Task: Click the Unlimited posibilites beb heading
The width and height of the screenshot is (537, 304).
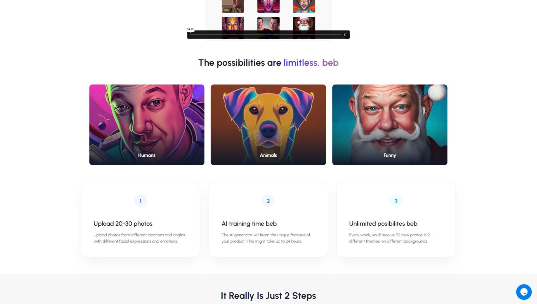Action: 383,224
